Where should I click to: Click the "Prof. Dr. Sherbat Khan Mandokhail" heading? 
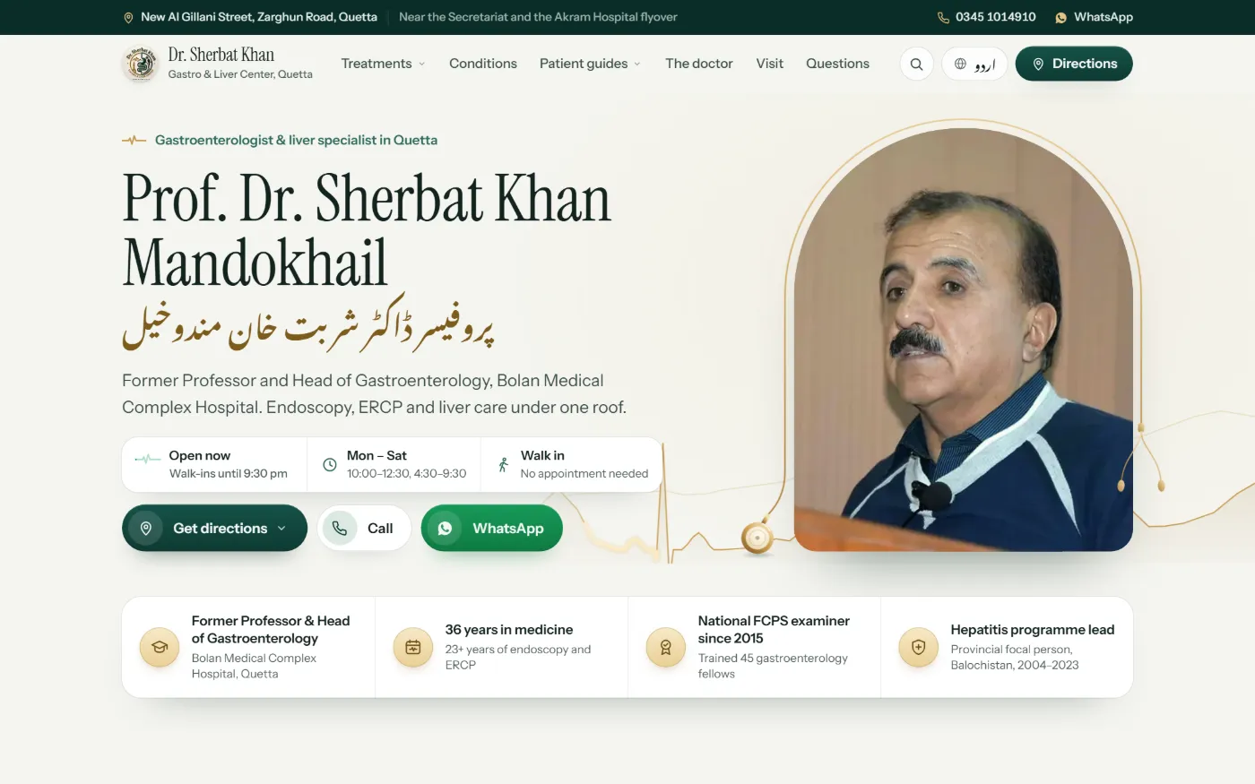(367, 229)
